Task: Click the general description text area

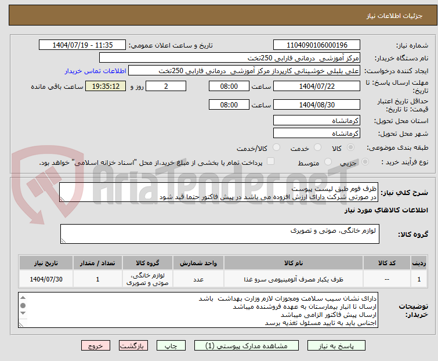Action: [219, 192]
